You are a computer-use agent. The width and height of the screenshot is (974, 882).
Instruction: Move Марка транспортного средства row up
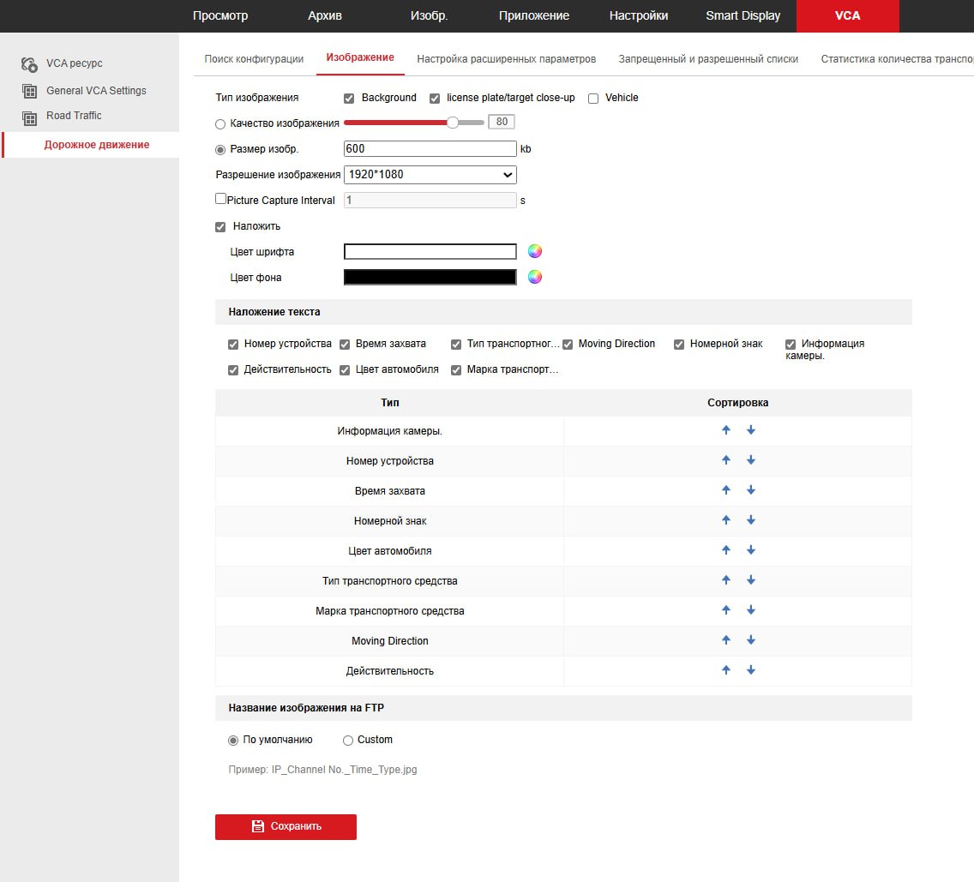(725, 610)
